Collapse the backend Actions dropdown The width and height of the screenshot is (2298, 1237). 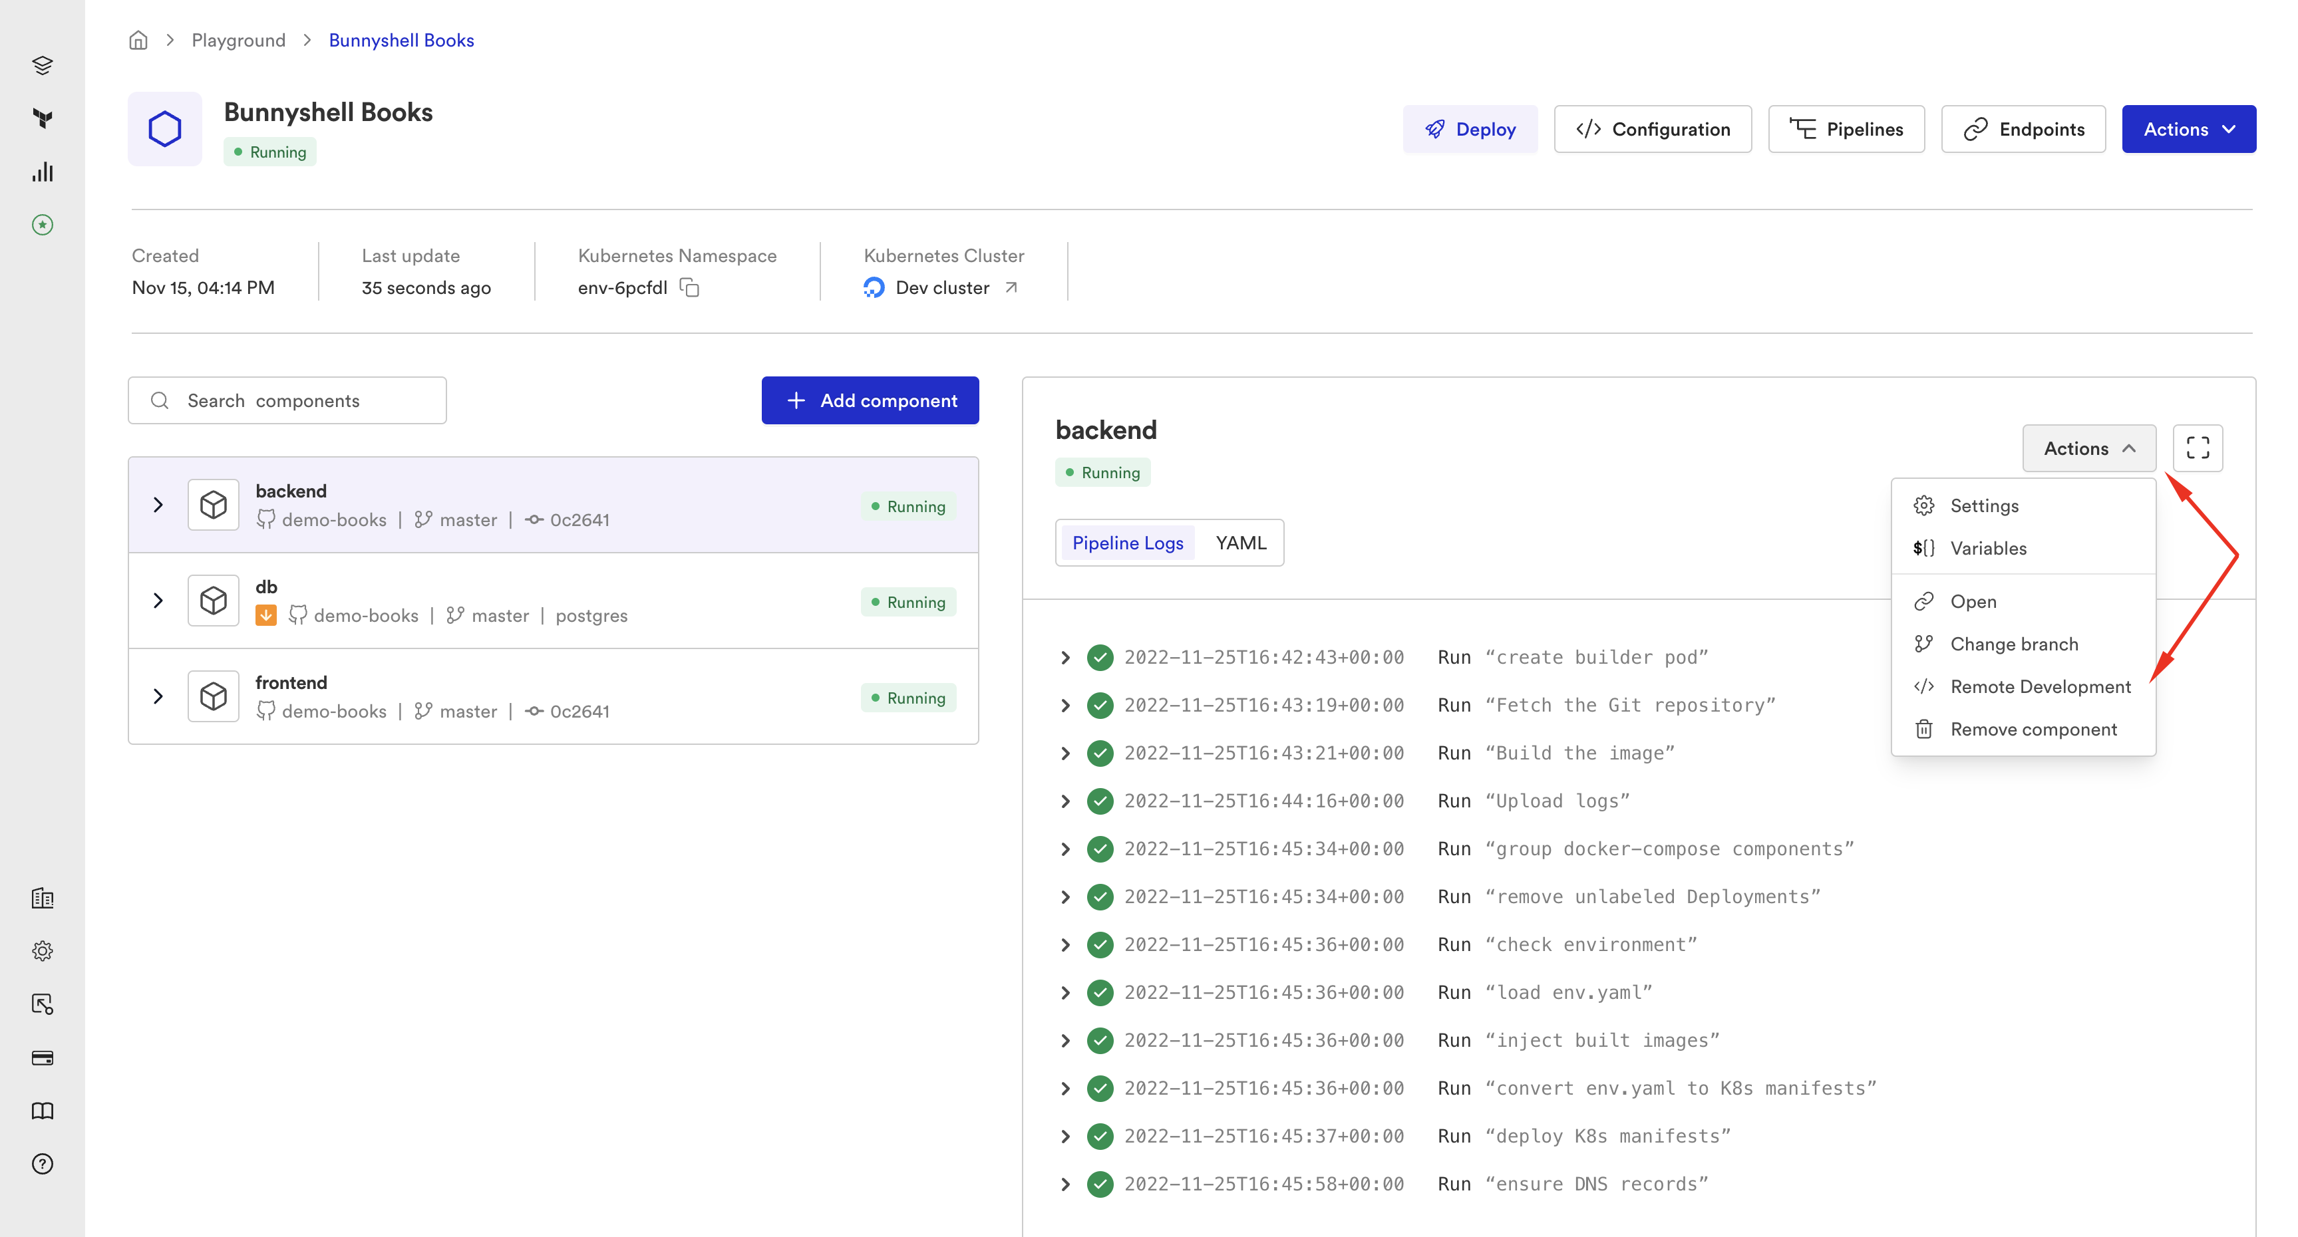pyautogui.click(x=2088, y=448)
